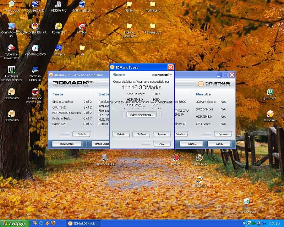This screenshot has width=284, height=227.
Task: Click the taskbar clock showing 2:10 μμ
Action: pyautogui.click(x=274, y=223)
